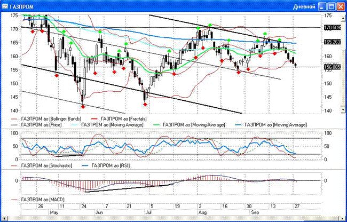Screen dimensions: 347x222
Task: Select the Stochastic legend entry
Action: [41, 165]
